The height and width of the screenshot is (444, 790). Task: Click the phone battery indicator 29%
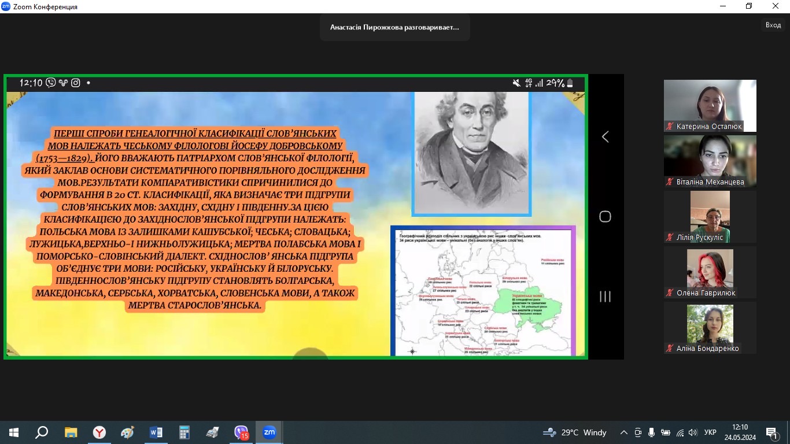[x=560, y=83]
